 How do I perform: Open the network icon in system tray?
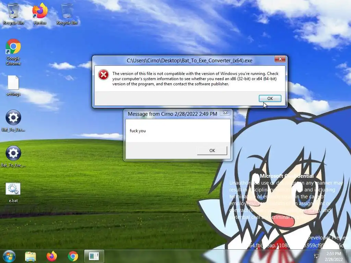pyautogui.click(x=316, y=256)
